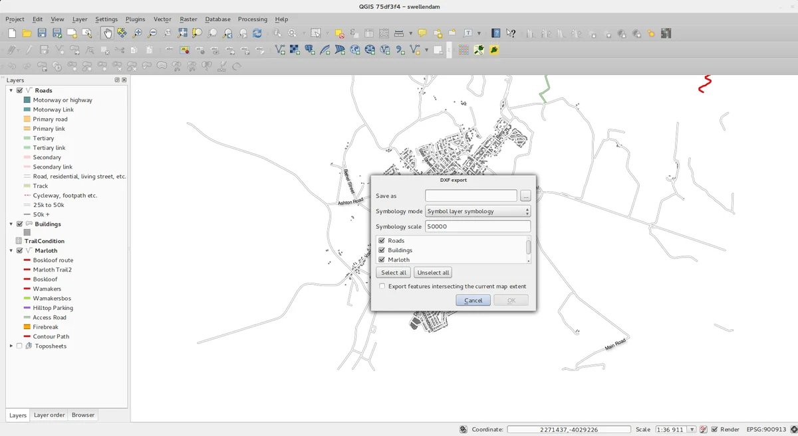Expand the Toposheets layer group
Image resolution: width=798 pixels, height=436 pixels.
[x=11, y=346]
